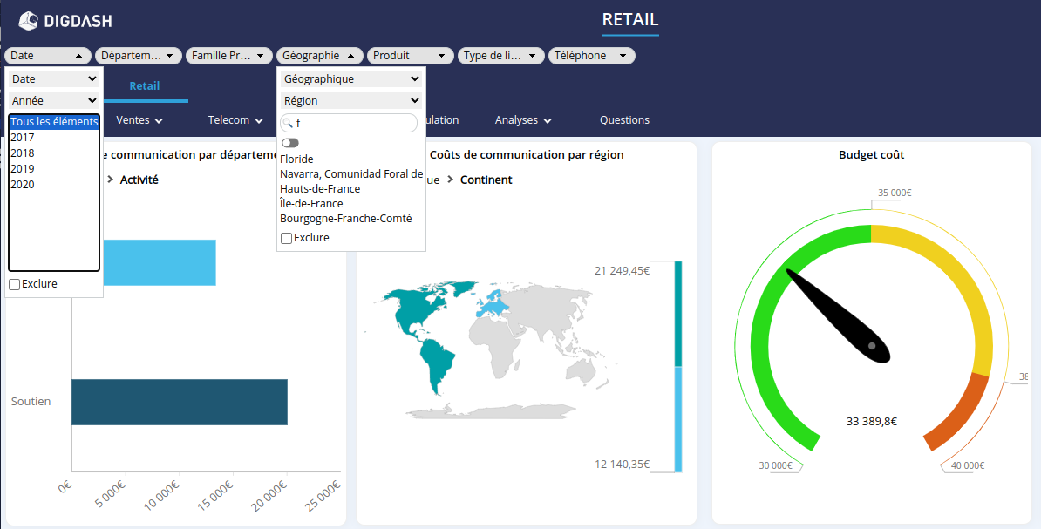Open the Département filter dropdown
The height and width of the screenshot is (529, 1041).
tap(138, 56)
